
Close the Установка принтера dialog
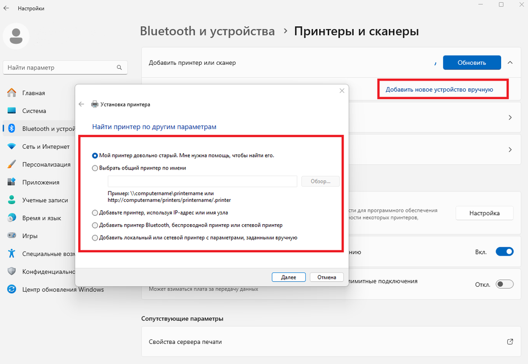tap(342, 91)
